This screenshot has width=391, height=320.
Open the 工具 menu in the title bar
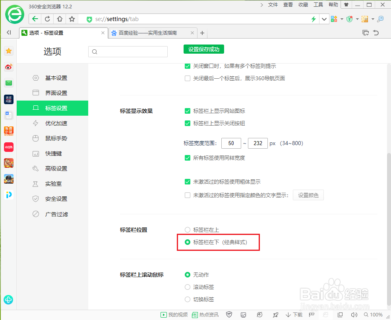(318, 5)
